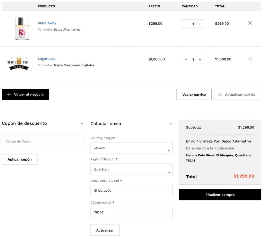The height and width of the screenshot is (239, 265).
Task: Open the Acne Away product link
Action: pyautogui.click(x=47, y=23)
